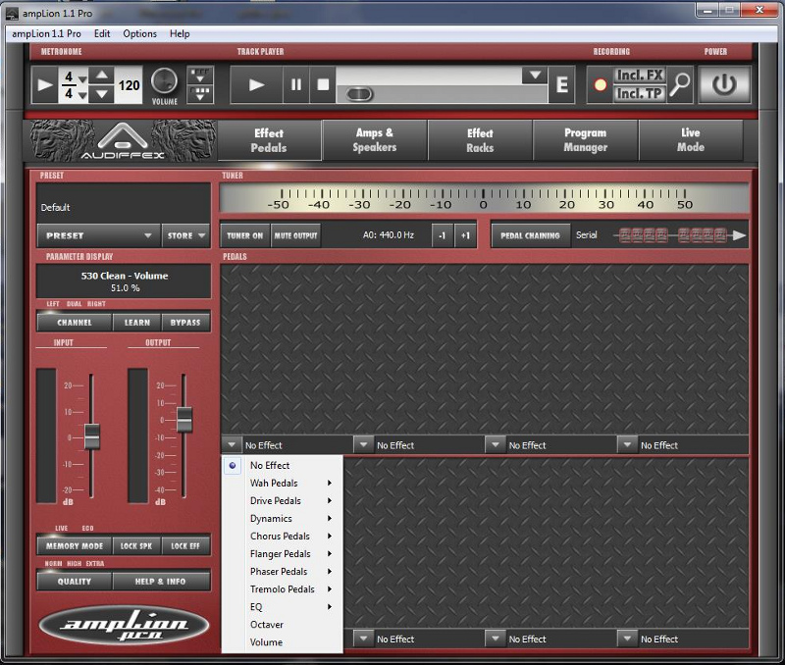Click the upper metronome sound selector icon
This screenshot has height=665, width=785.
click(200, 76)
